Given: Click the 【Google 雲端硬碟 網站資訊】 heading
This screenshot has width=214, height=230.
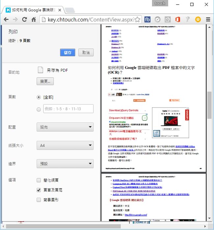Looking at the screenshot, I should [x=126, y=200].
